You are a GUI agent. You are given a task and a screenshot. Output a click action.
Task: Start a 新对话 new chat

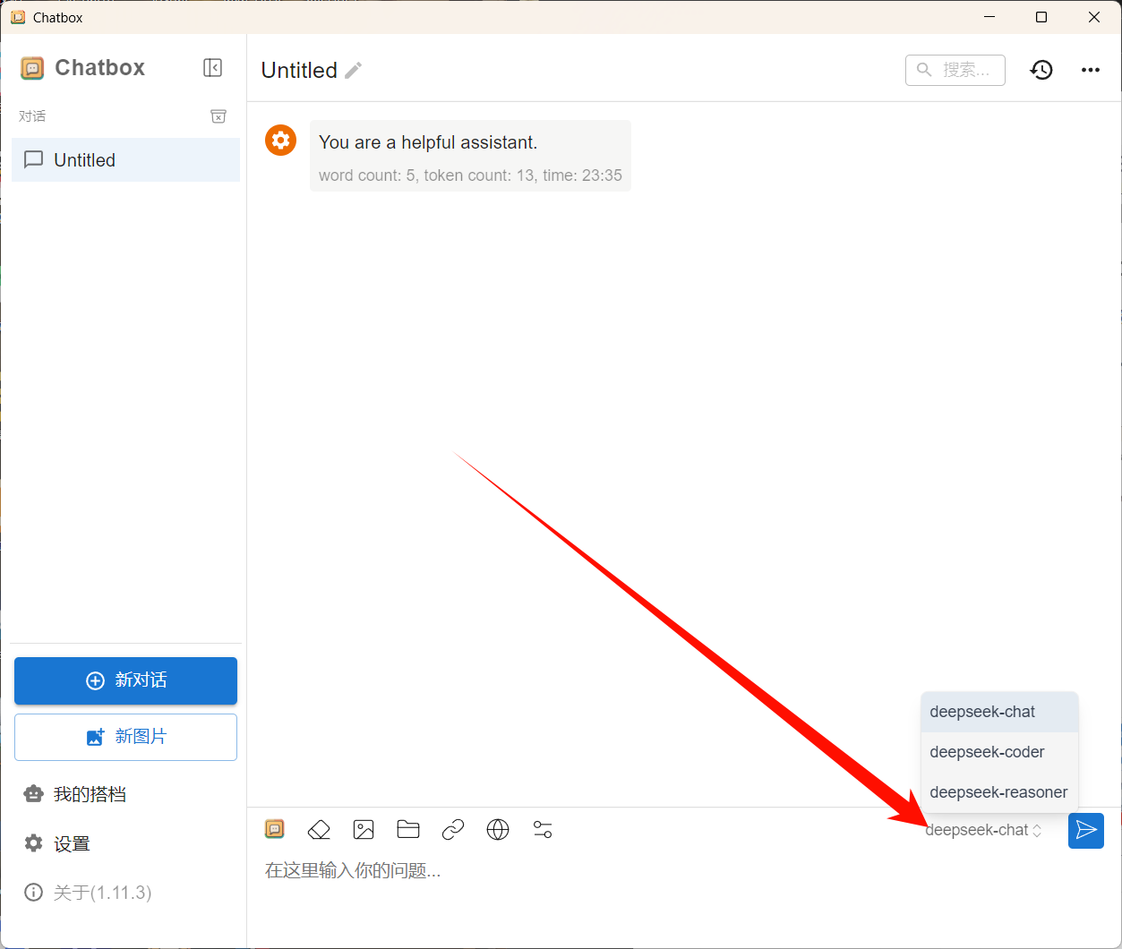125,680
